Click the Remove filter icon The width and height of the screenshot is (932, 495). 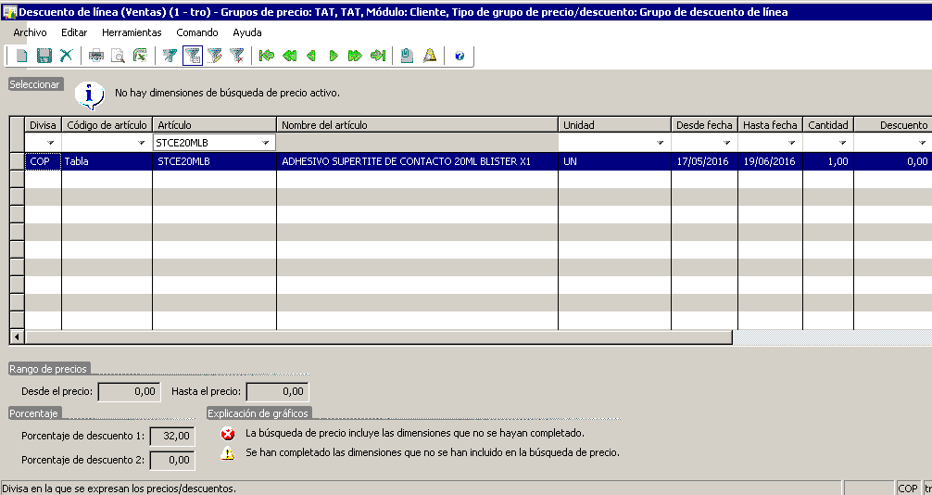237,56
